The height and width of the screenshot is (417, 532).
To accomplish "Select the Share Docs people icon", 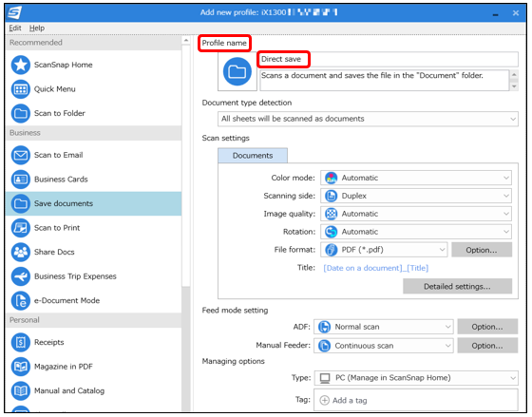I will pos(21,252).
